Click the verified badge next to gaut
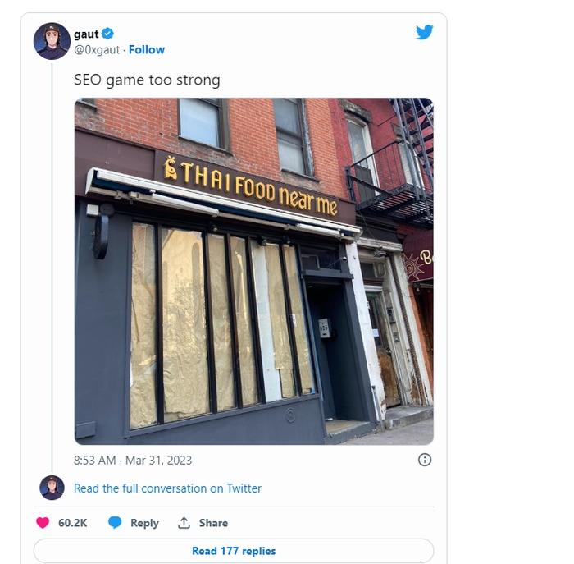This screenshot has height=564, width=574. point(107,34)
